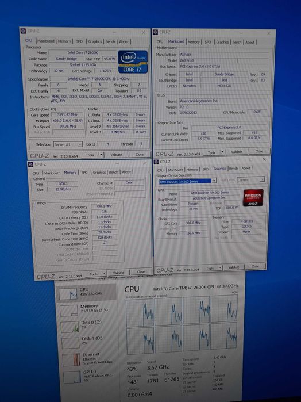Open Graphics tab in top-left CPU-Z window
301x402 pixels.
pyautogui.click(x=95, y=41)
